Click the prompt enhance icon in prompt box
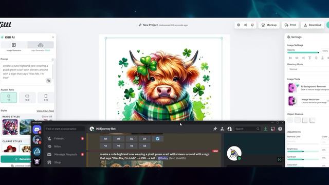The height and width of the screenshot is (185, 329). point(48,81)
